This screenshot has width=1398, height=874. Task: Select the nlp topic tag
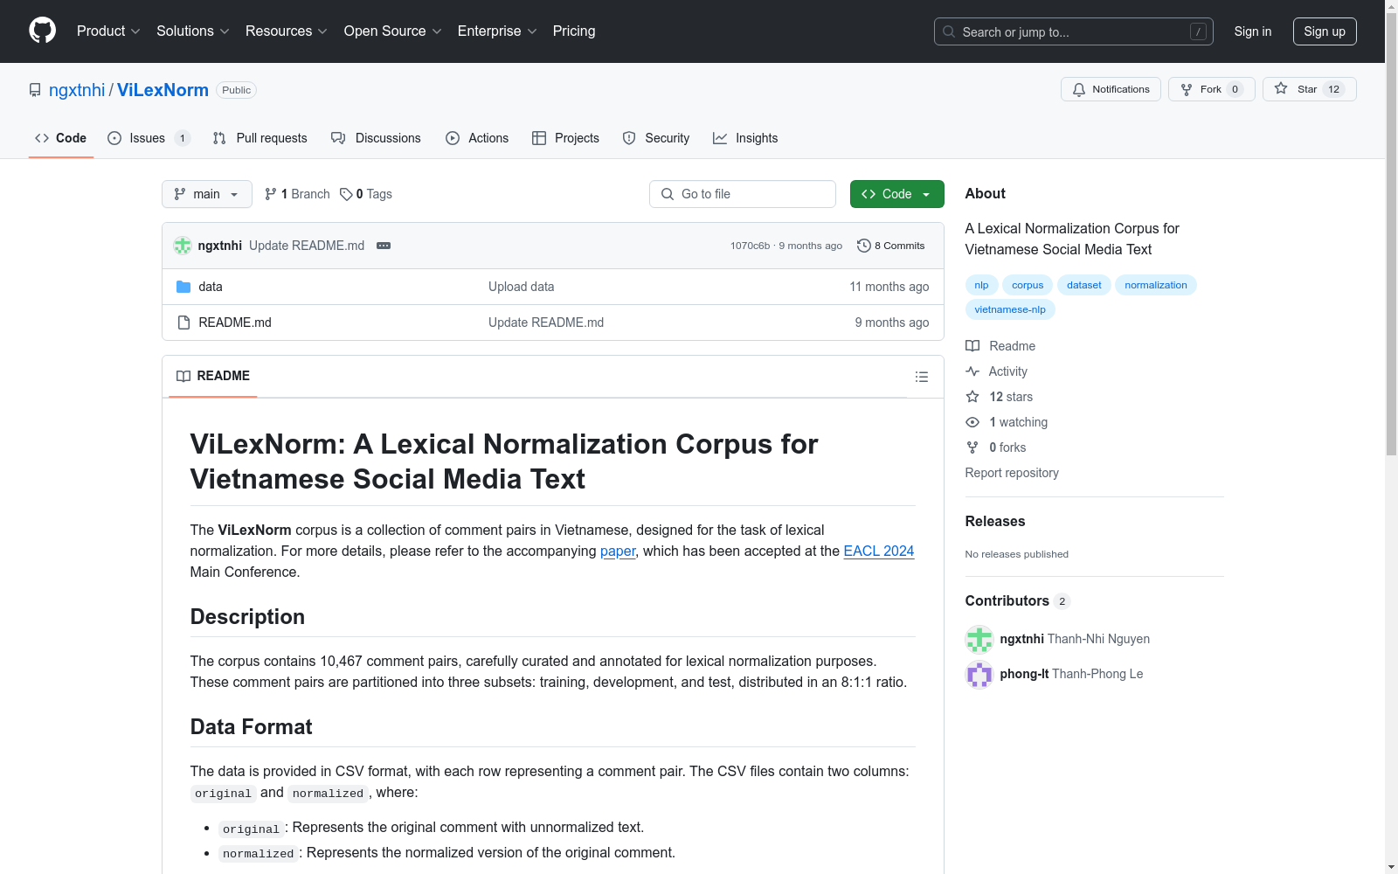pos(981,285)
